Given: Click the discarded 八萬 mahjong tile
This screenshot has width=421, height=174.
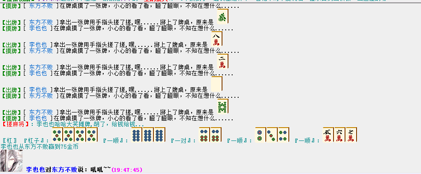Looking at the screenshot, I should pyautogui.click(x=216, y=39).
